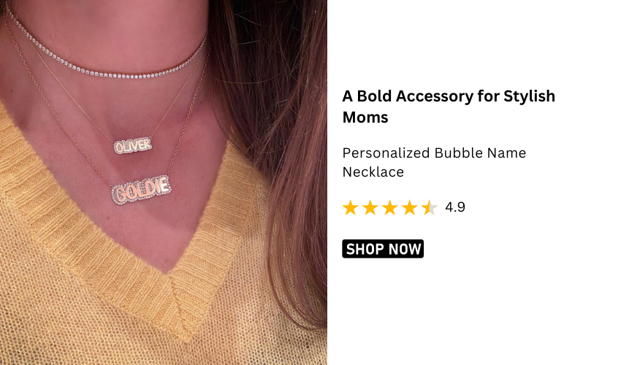621x365 pixels.
Task: Click the letter O on the OLIVER pendant
Action: click(118, 147)
